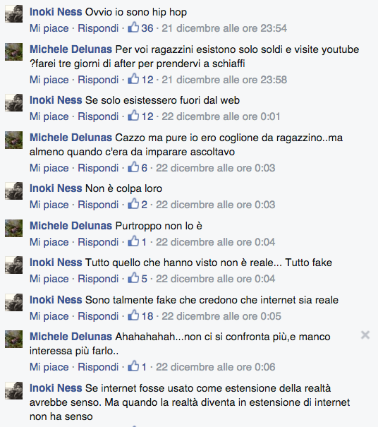Click 'Mi piace' under 'Non è colpa loro'
This screenshot has width=378, height=427.
pyautogui.click(x=49, y=205)
